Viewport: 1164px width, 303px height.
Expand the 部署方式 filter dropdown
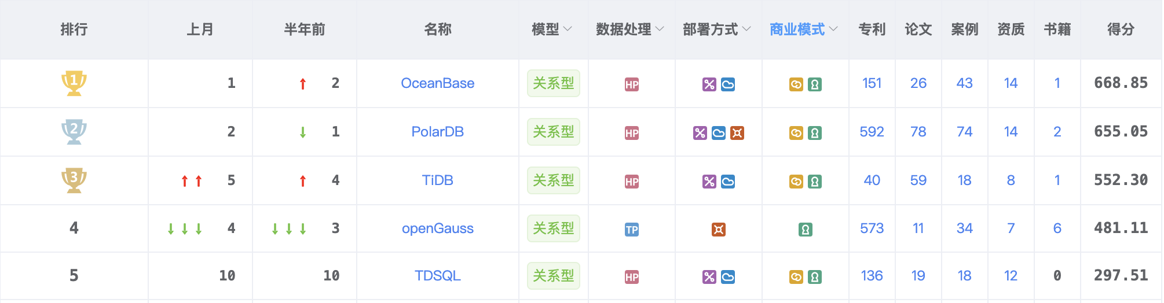pyautogui.click(x=717, y=29)
